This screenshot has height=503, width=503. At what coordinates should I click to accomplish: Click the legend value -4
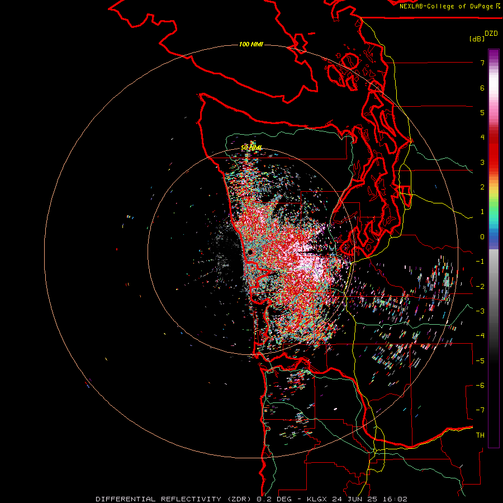pyautogui.click(x=480, y=335)
